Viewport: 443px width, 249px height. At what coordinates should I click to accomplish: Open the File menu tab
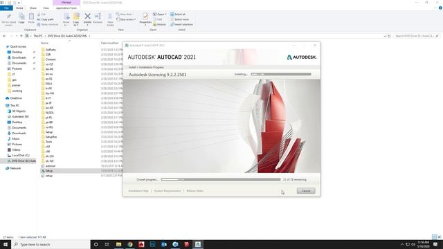[6, 8]
